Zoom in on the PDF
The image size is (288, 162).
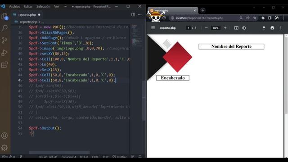tap(225, 28)
